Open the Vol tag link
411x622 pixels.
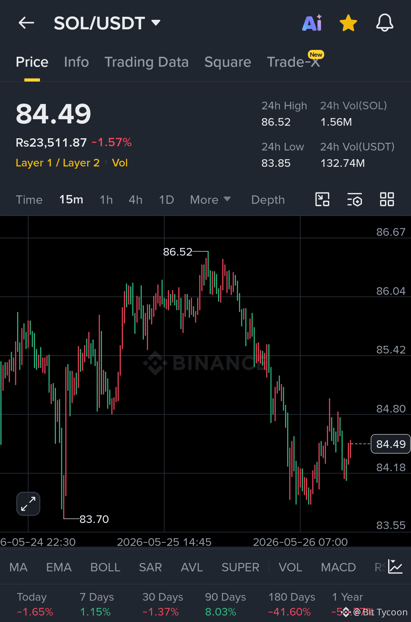(x=120, y=163)
